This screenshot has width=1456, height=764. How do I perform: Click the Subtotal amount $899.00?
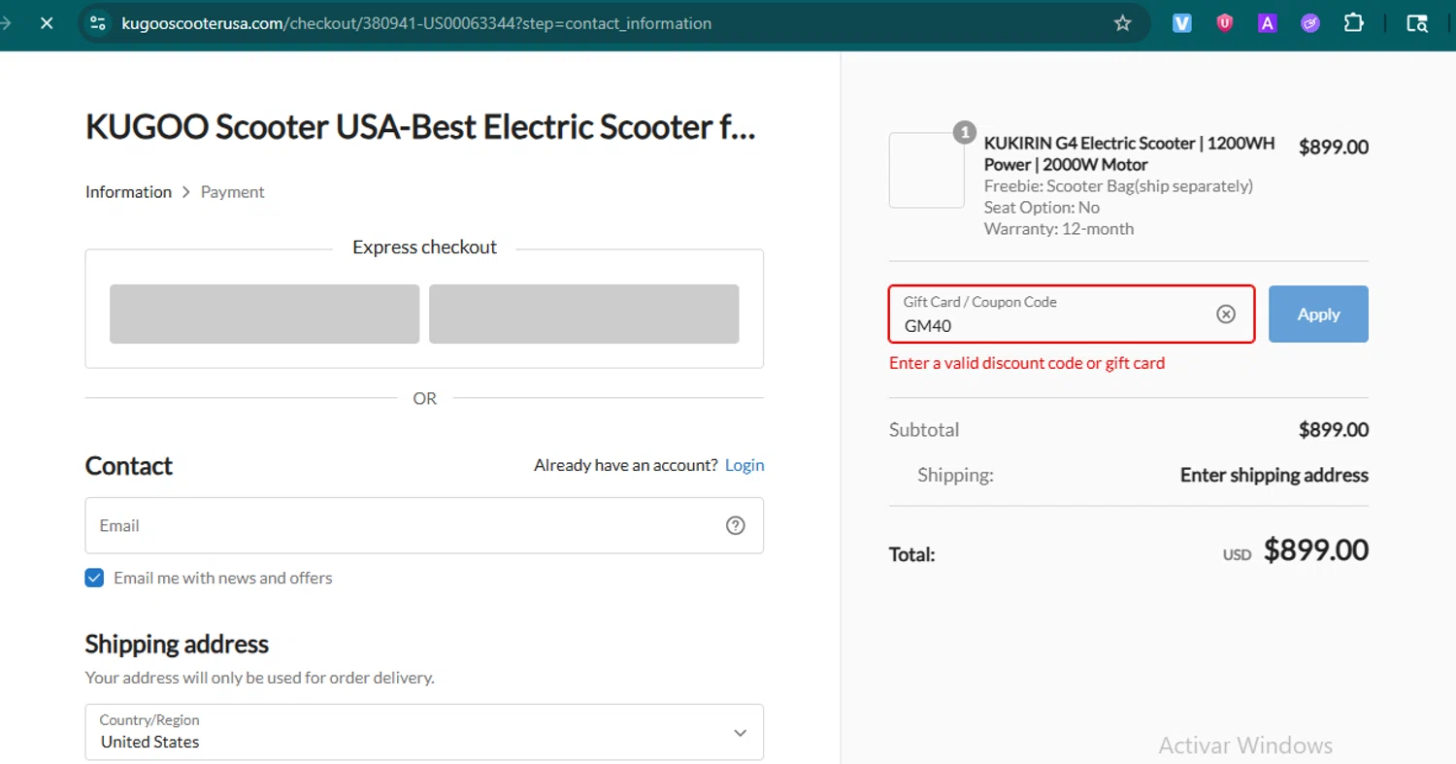tap(1334, 429)
